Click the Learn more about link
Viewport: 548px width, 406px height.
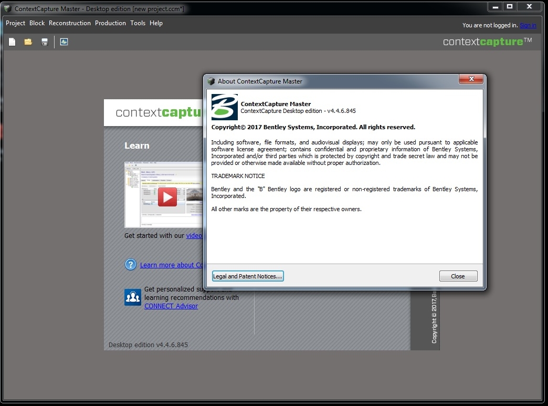pos(171,265)
